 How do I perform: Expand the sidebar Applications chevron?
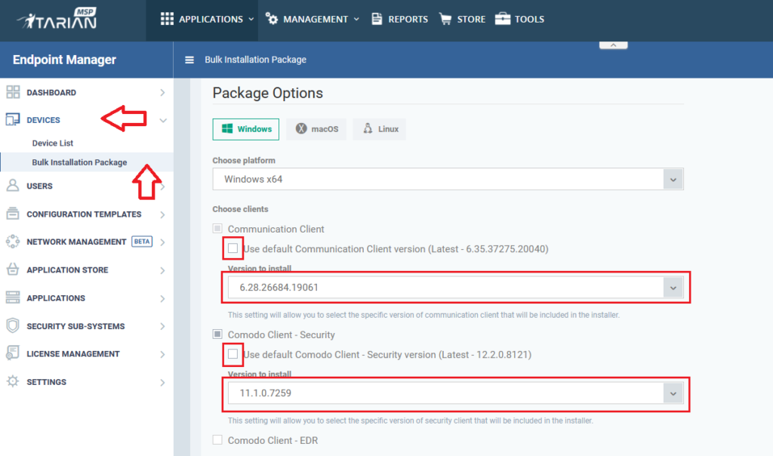coord(163,298)
